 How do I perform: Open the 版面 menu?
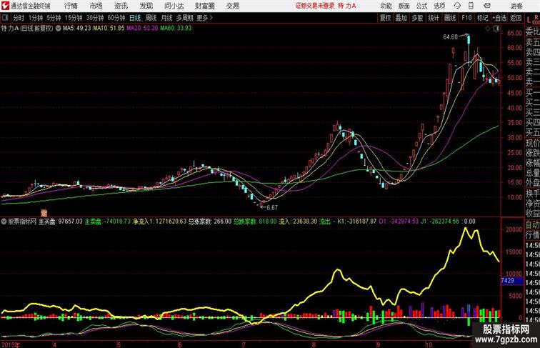pos(404,6)
